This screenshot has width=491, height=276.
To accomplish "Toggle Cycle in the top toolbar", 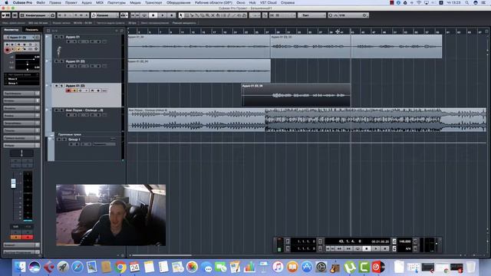I will (x=144, y=15).
